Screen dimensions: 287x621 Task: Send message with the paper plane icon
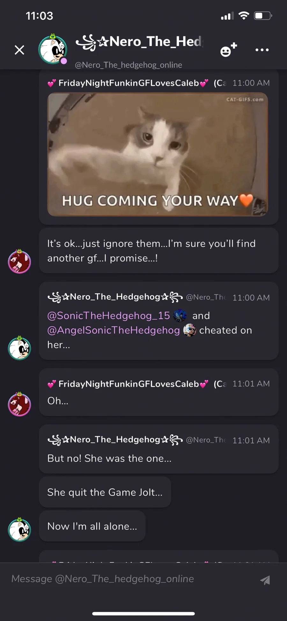pyautogui.click(x=265, y=580)
